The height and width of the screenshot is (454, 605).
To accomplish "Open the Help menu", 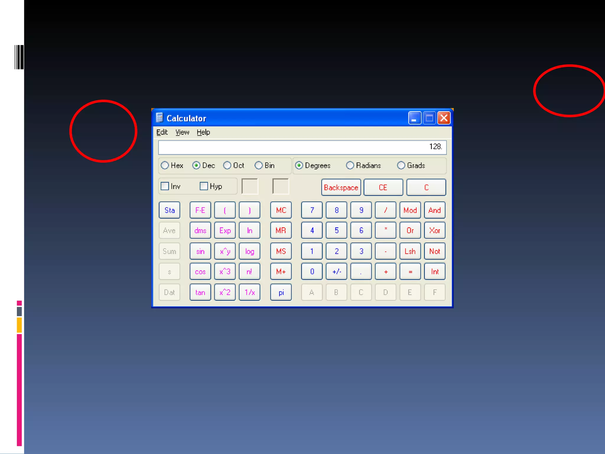I will (203, 132).
